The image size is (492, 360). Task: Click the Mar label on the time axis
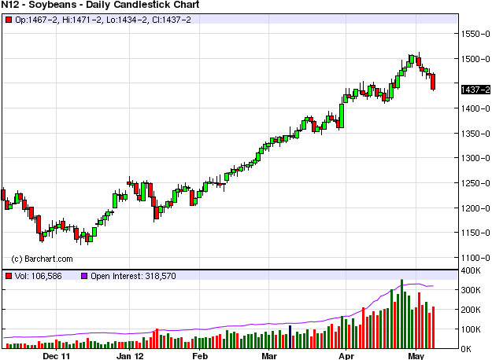[x=269, y=356]
